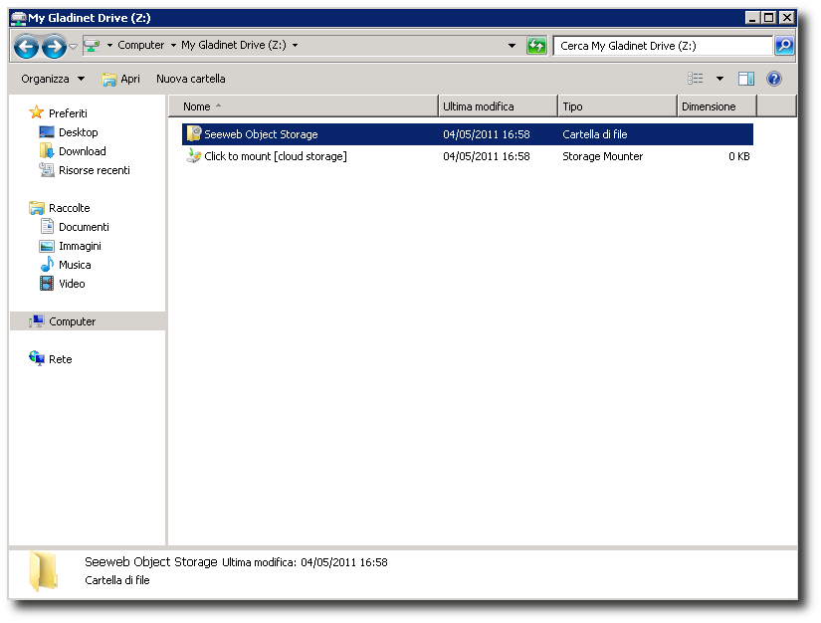The image size is (821, 623).
Task: Click the 0 KB size cell
Action: tap(738, 156)
